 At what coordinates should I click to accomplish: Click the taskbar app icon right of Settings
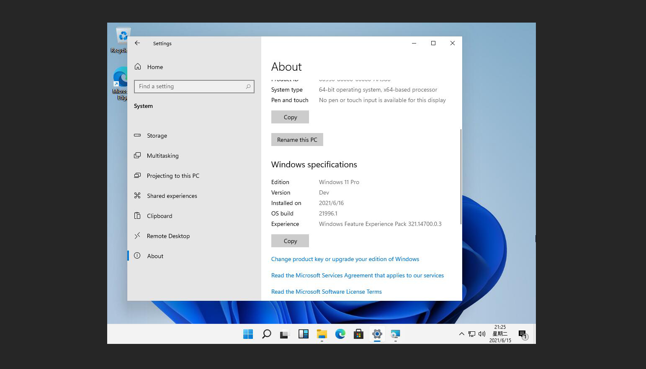[x=395, y=334]
